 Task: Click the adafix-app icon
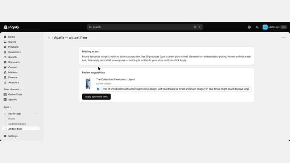[5, 114]
